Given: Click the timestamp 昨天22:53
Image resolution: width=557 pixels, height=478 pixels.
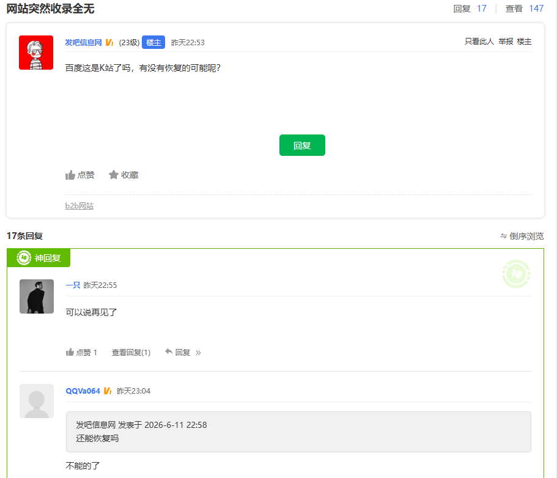Looking at the screenshot, I should click(x=188, y=43).
